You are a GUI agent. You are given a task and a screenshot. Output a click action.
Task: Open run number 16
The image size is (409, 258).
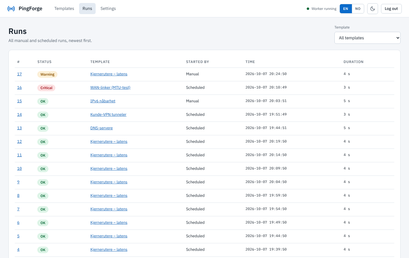[19, 88]
